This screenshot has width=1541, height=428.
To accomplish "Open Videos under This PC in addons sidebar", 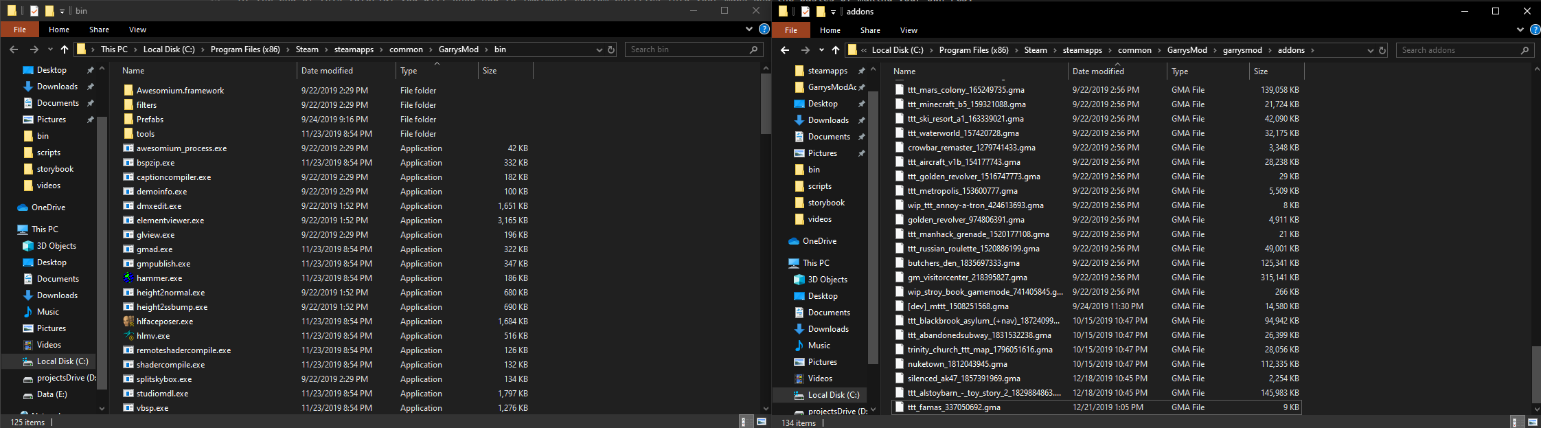I will click(820, 379).
